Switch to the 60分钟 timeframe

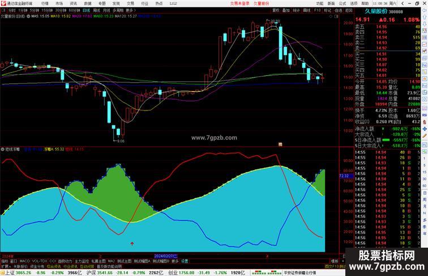[74, 10]
